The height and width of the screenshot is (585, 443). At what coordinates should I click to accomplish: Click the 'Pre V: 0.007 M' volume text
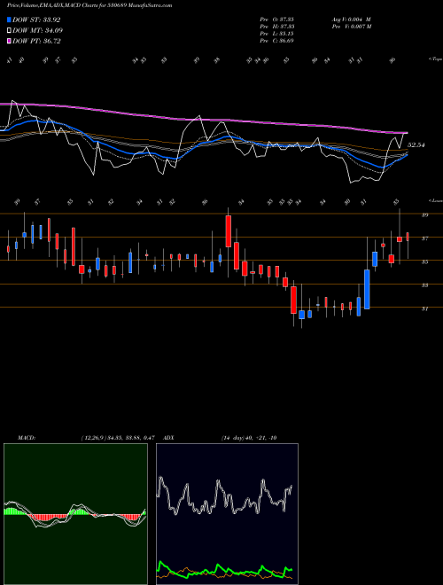351,27
